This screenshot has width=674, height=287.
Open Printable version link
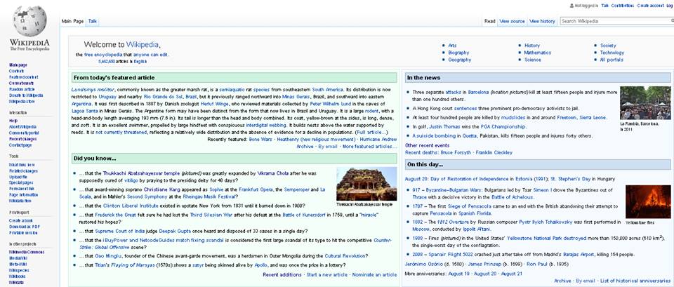pos(23,232)
